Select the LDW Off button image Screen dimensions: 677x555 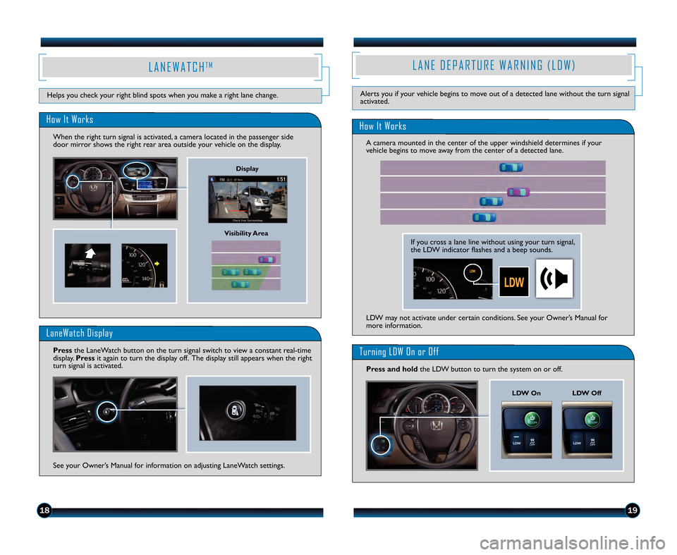click(587, 429)
